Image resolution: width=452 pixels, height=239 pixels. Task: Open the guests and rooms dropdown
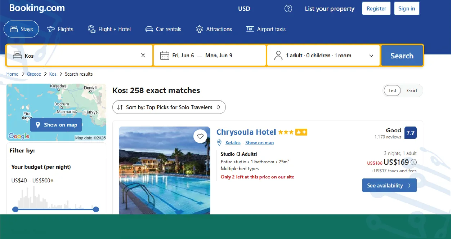click(323, 55)
